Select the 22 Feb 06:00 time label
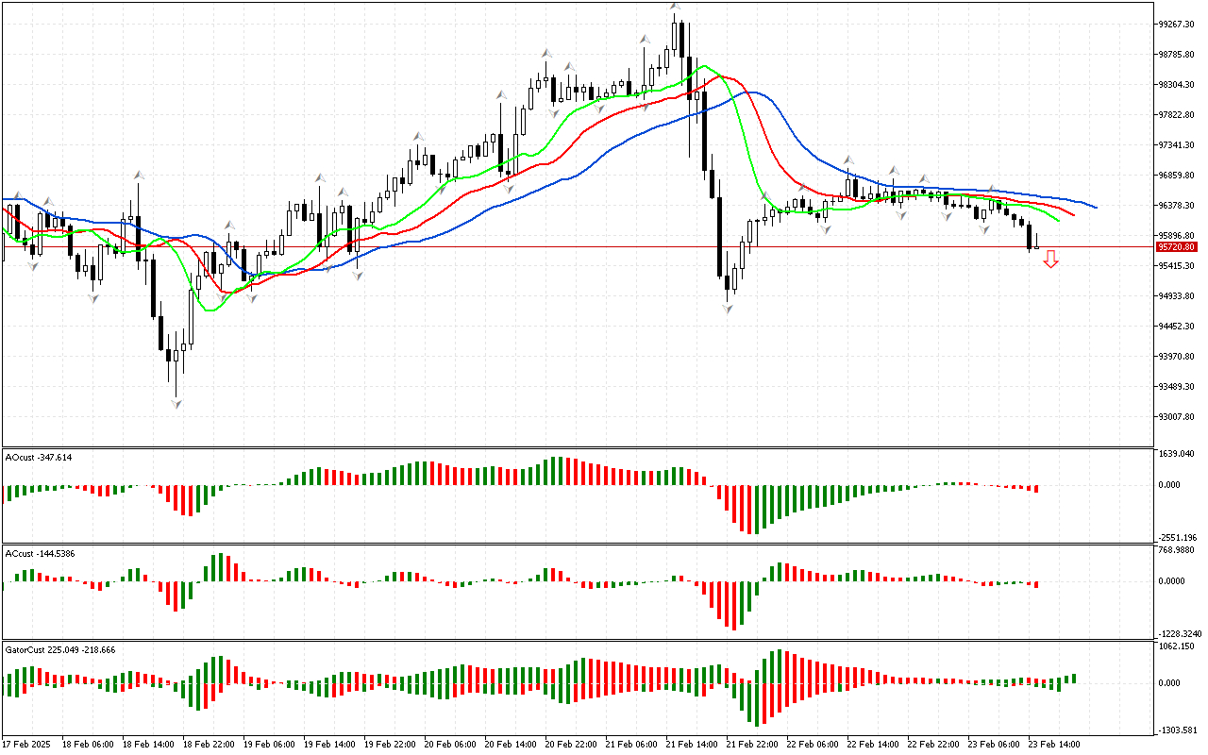 [x=813, y=745]
